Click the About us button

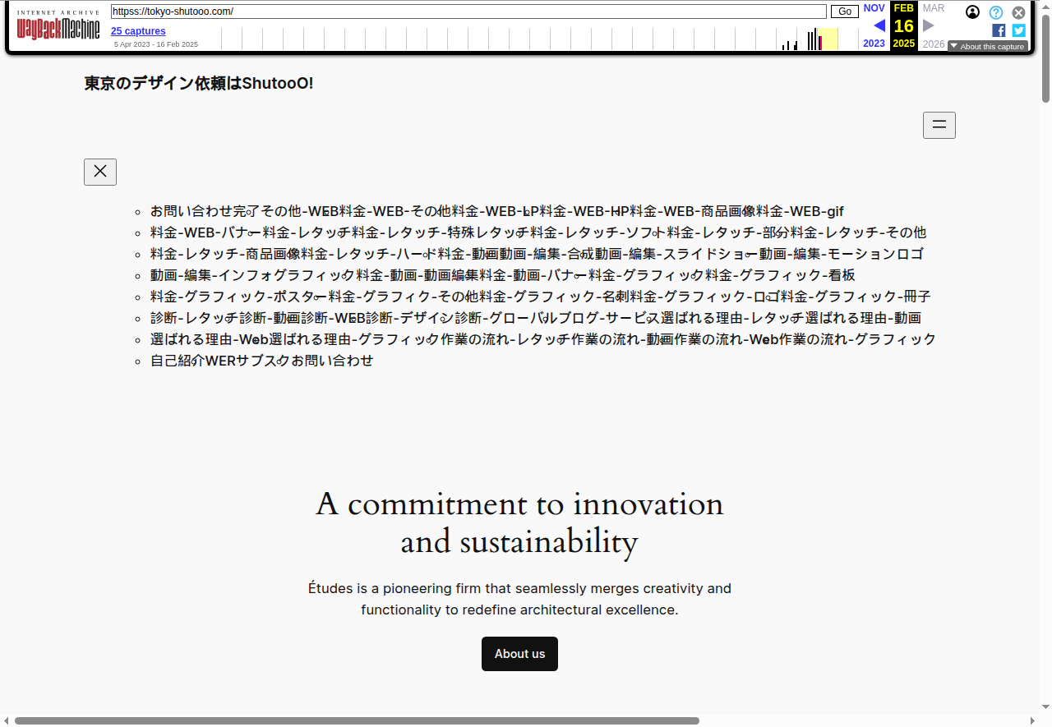pos(519,654)
